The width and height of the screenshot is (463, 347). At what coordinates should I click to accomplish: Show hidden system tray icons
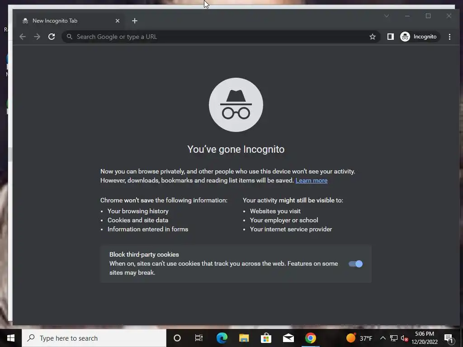383,338
